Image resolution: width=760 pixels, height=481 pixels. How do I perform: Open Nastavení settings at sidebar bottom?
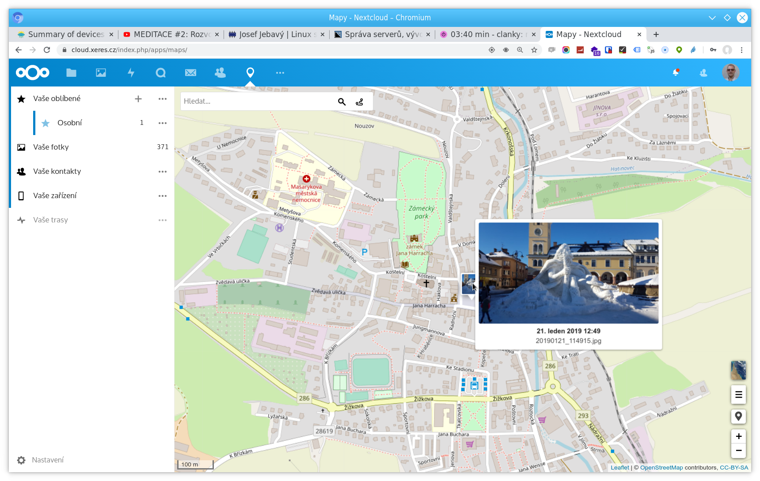point(47,460)
